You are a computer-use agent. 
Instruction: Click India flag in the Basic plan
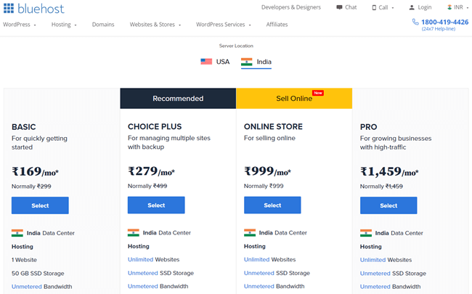(17, 233)
